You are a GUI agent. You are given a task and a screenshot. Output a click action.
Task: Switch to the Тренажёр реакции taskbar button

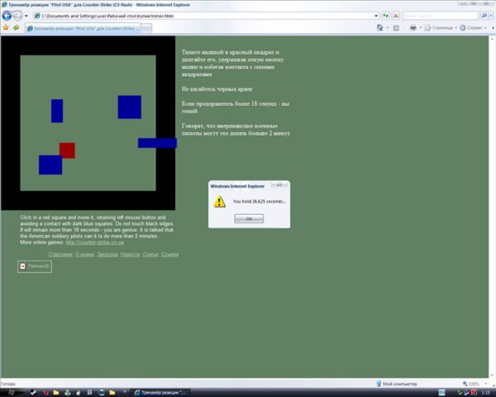click(160, 393)
